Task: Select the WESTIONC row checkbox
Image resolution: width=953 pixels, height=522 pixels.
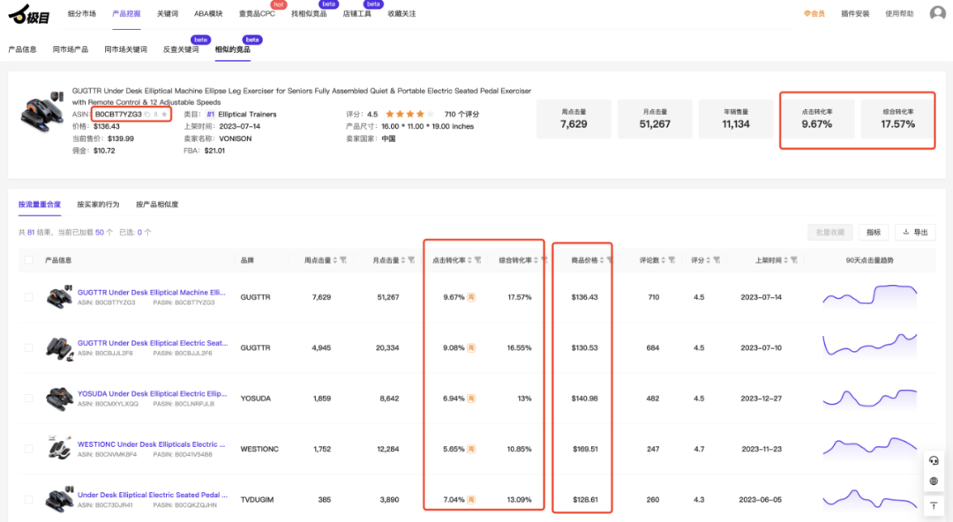Action: point(29,449)
